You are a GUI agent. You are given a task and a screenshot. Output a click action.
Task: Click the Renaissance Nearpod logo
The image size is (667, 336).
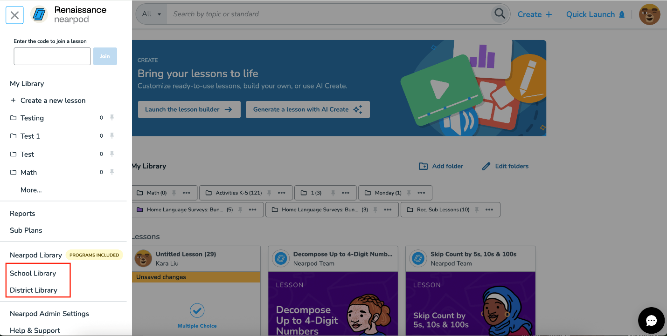tap(69, 14)
